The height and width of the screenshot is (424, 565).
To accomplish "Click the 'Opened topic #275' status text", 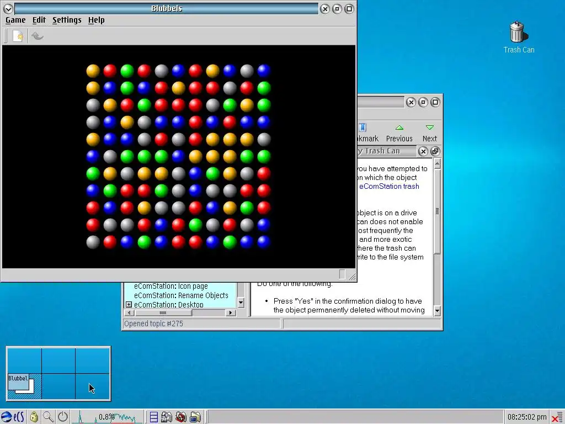I will (x=153, y=324).
